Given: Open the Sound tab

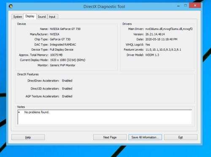Looking at the screenshot, I should 42,16.
